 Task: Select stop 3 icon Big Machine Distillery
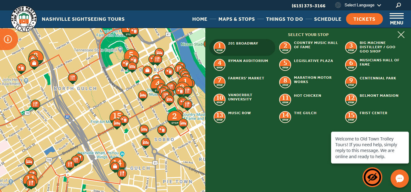[351, 47]
